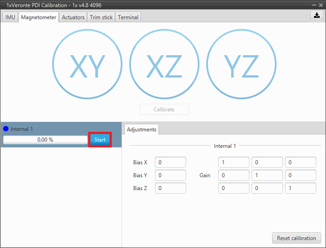Click the Bias X input field

coord(171,163)
